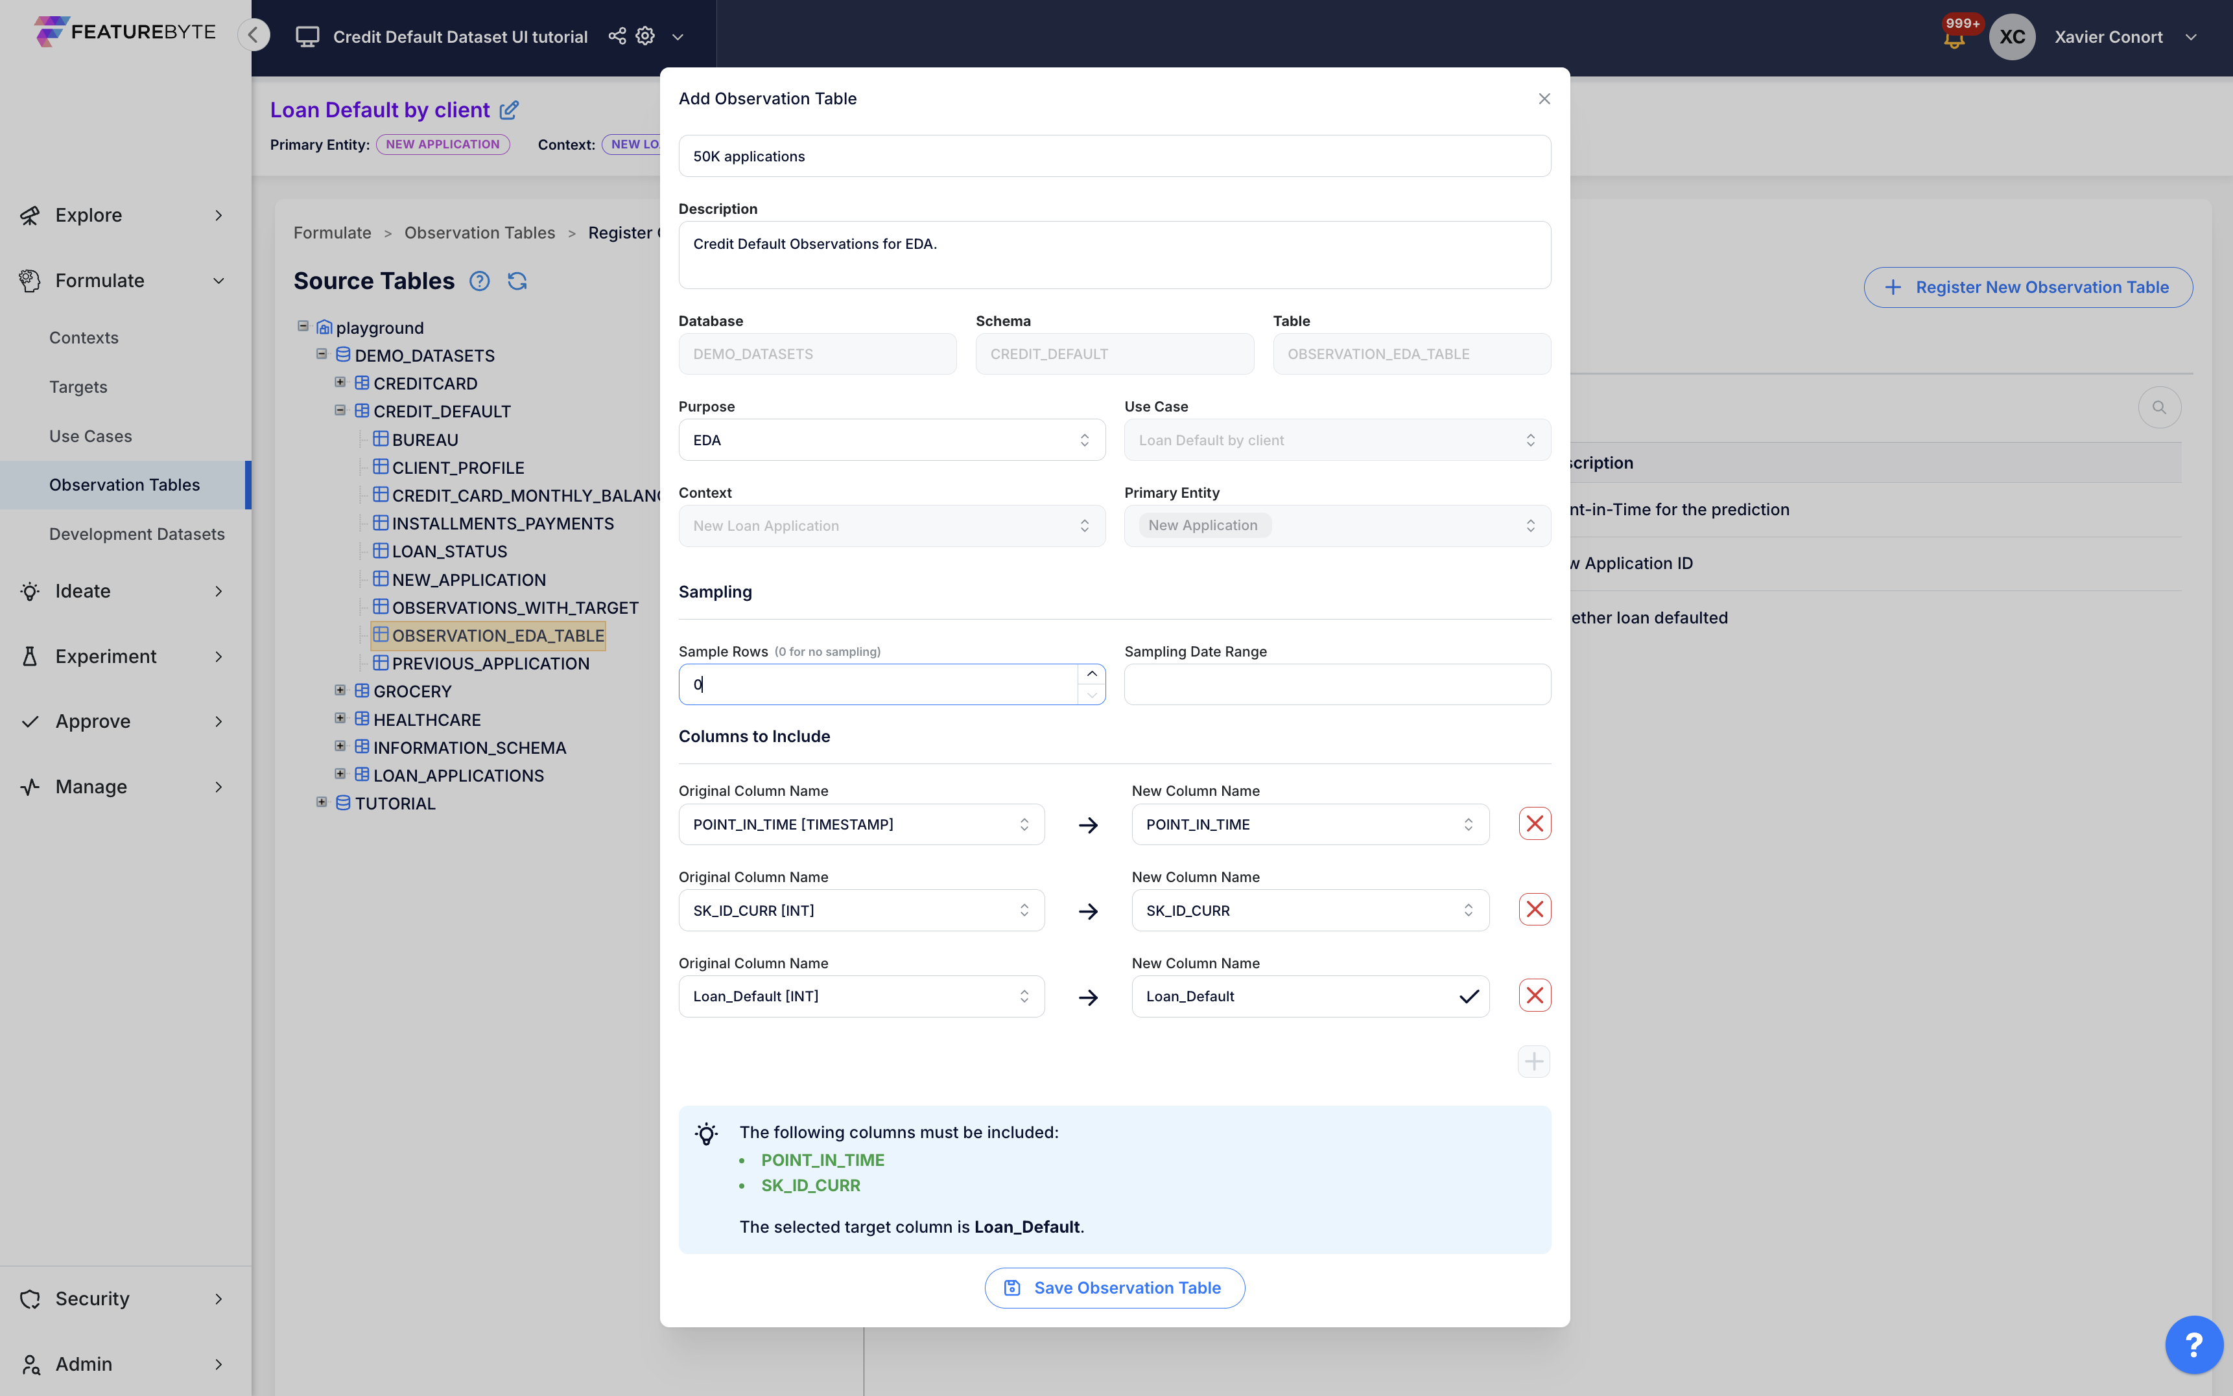The width and height of the screenshot is (2233, 1396).
Task: Go to Use Cases in sidebar
Action: pos(91,436)
